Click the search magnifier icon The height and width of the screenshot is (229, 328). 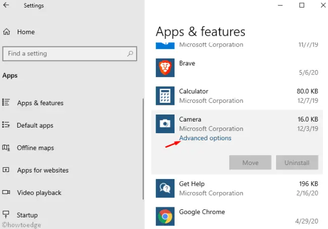[130, 53]
